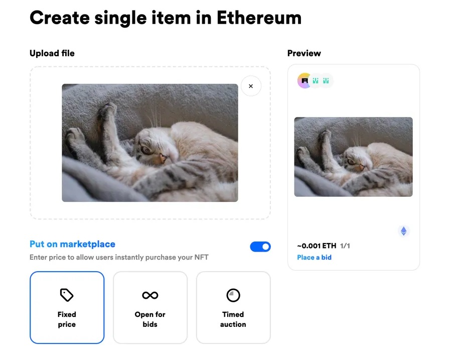Click the gradient Rarible avatar in preview

304,80
